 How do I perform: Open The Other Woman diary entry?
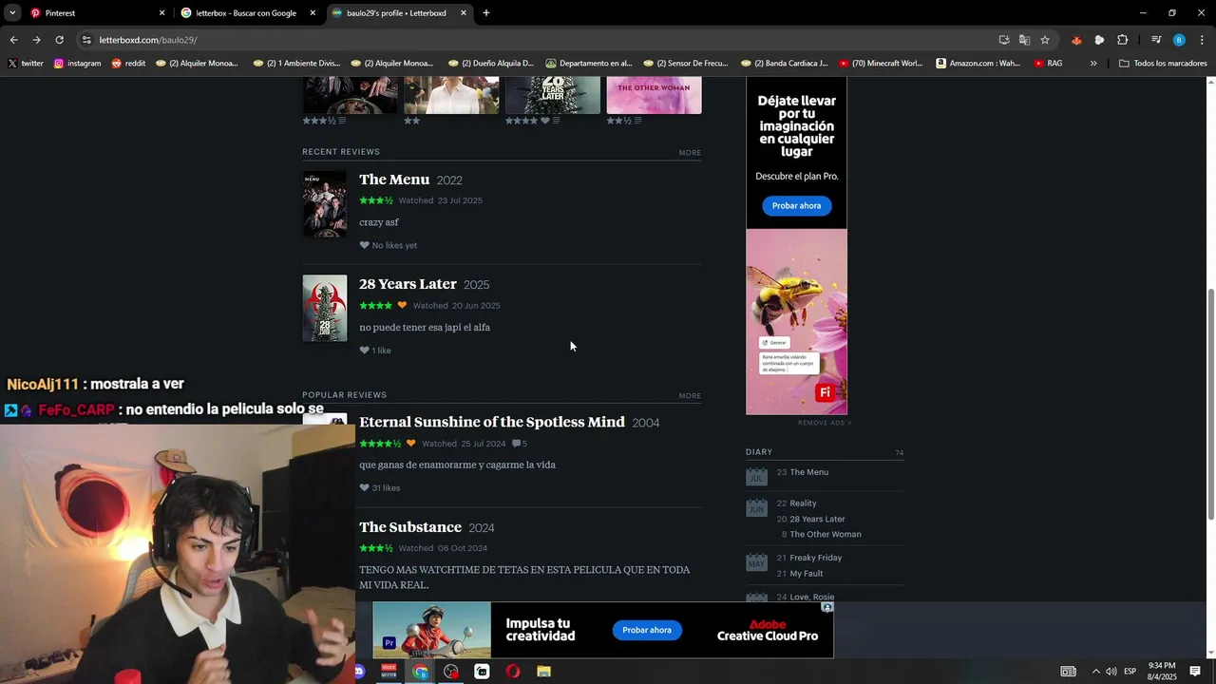(826, 534)
